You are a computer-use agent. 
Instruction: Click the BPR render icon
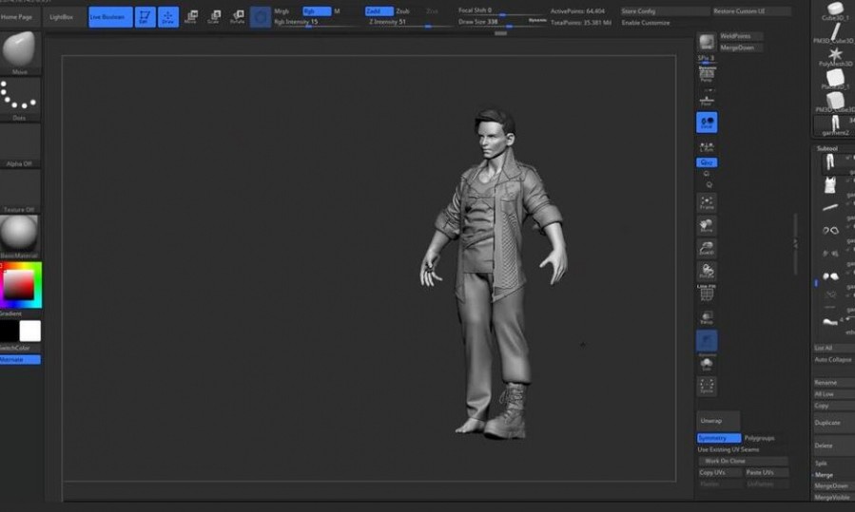[x=707, y=43]
